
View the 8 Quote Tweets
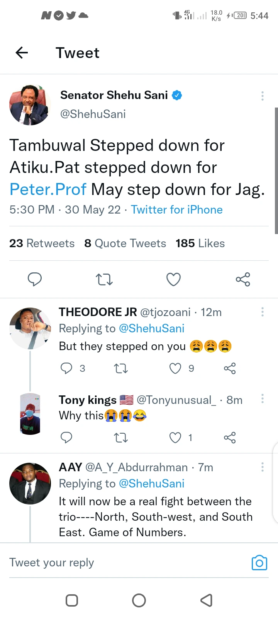pyautogui.click(x=125, y=243)
